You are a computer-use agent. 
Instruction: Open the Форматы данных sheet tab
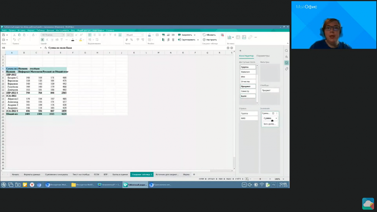coord(32,174)
